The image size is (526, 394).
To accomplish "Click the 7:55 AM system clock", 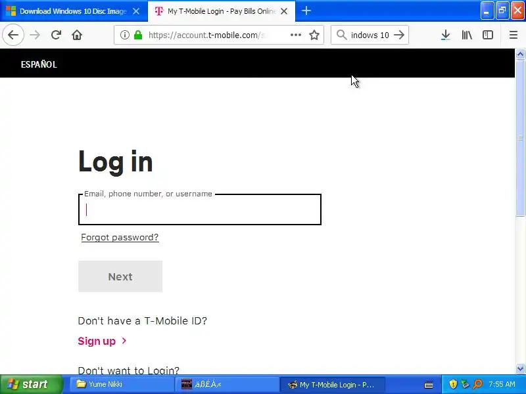I will [x=502, y=384].
